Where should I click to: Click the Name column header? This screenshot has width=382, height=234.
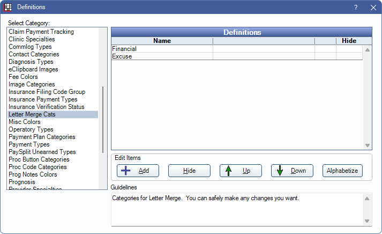[162, 41]
